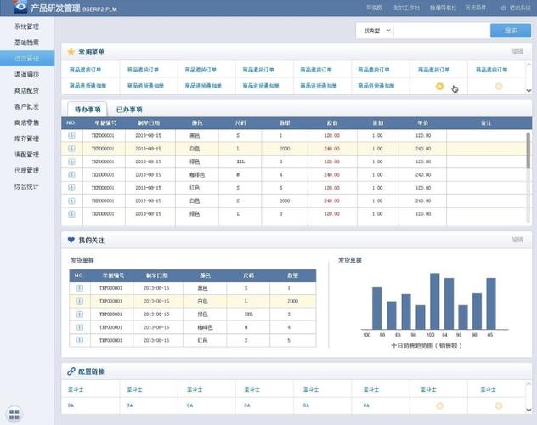Click the XXL size cell in 待办事项 table
Image resolution: width=537 pixels, height=425 pixels.
click(240, 161)
